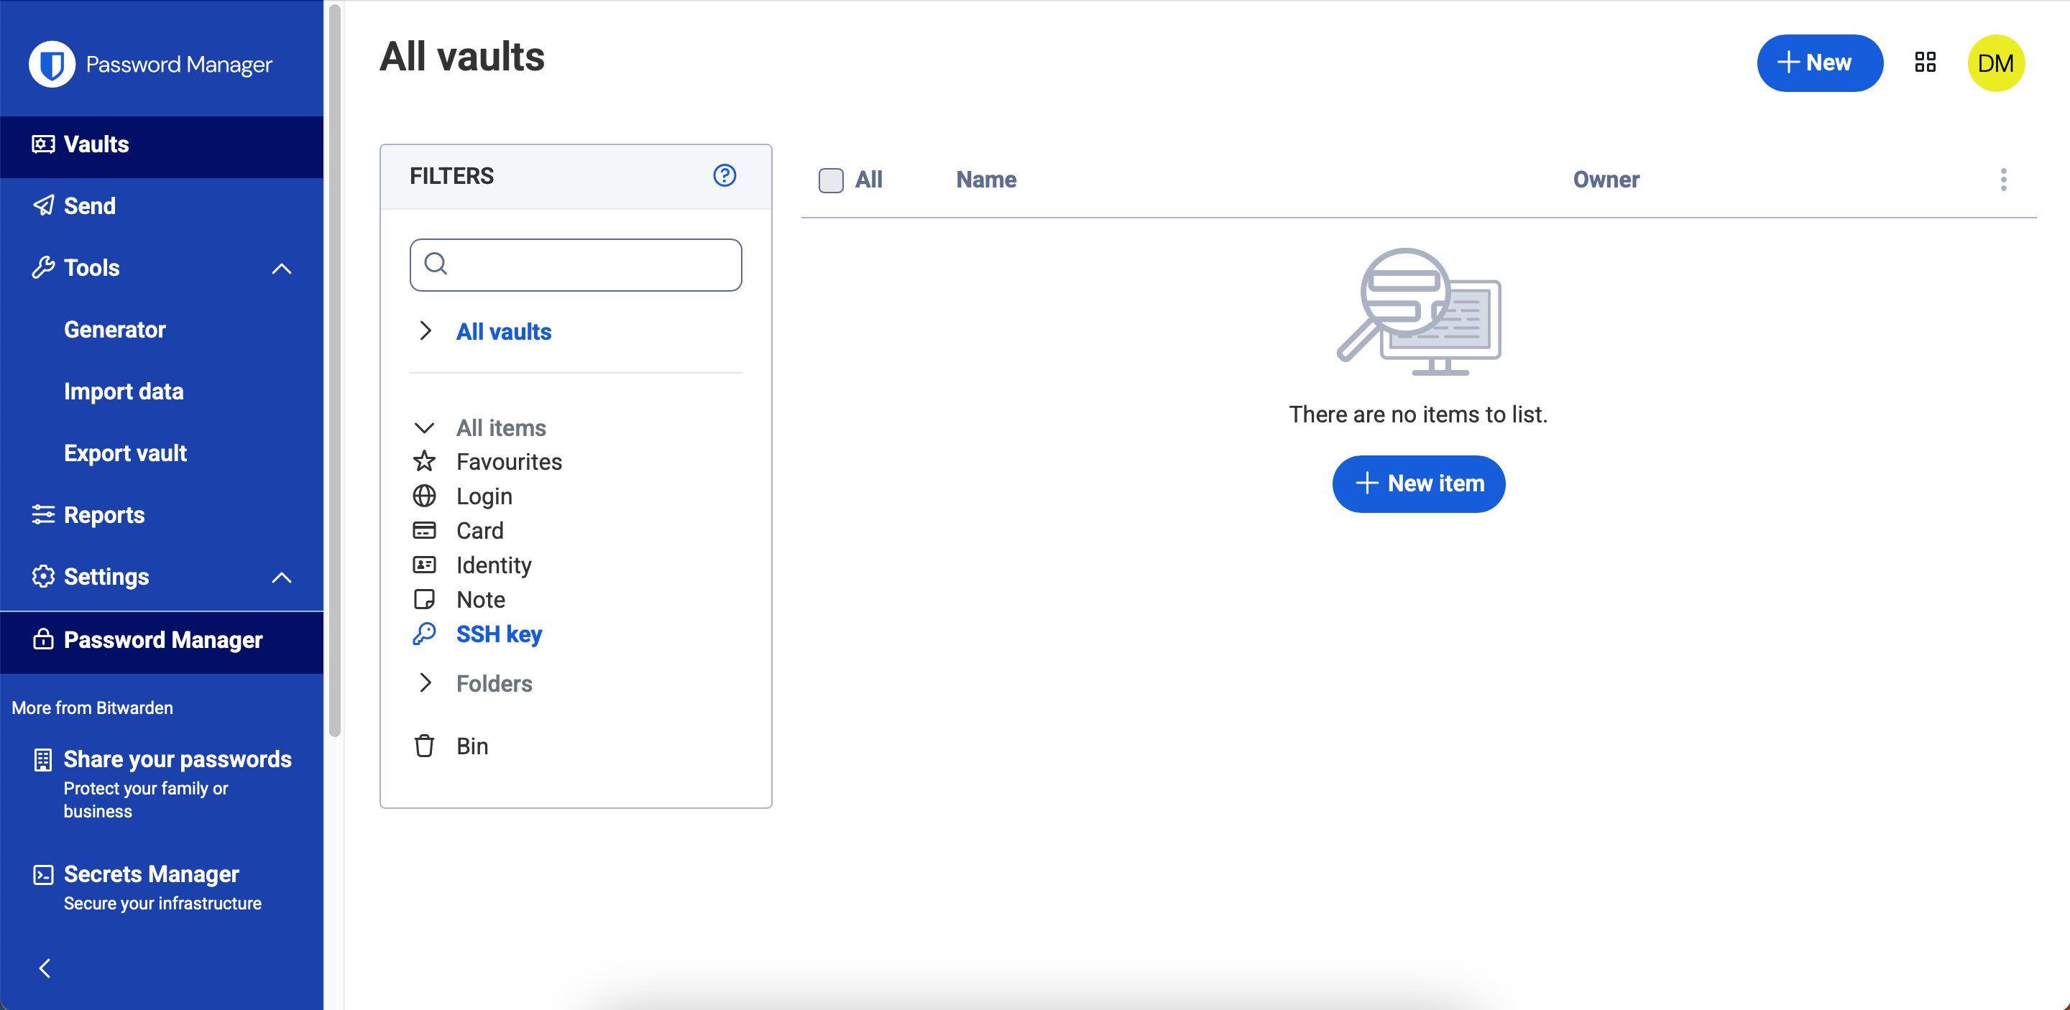The image size is (2070, 1010).
Task: Filter by SSH key text
Action: pyautogui.click(x=499, y=634)
